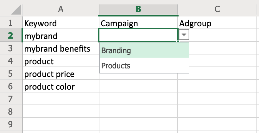The height and width of the screenshot is (133, 259).
Task: Select the mybrand benefits cell
Action: coord(61,49)
